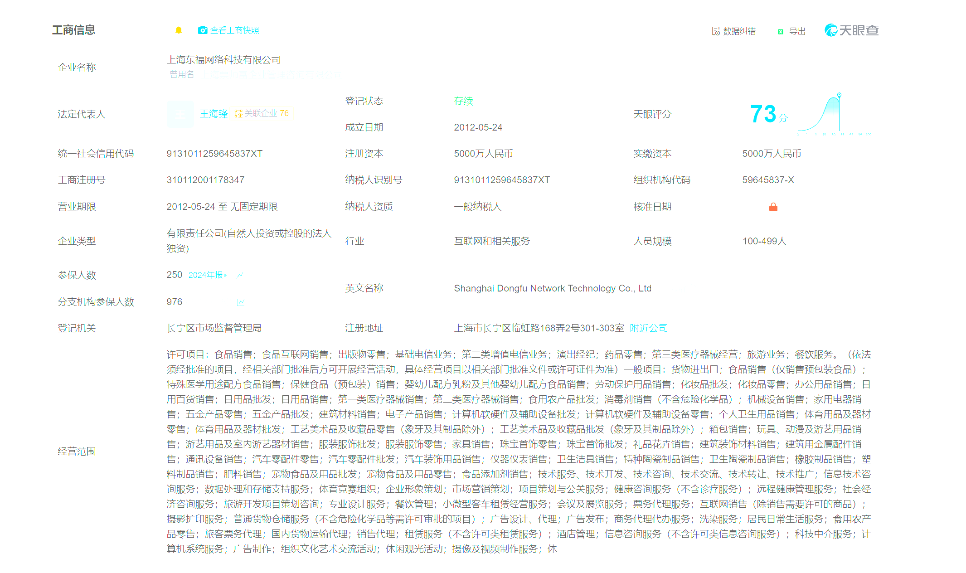Click the avatar thumbnail beside 王海锋
This screenshot has width=966, height=573.
[x=180, y=114]
